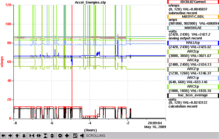Click the 'analog output record' description text
The height and width of the screenshot is (139, 219).
(185, 38)
